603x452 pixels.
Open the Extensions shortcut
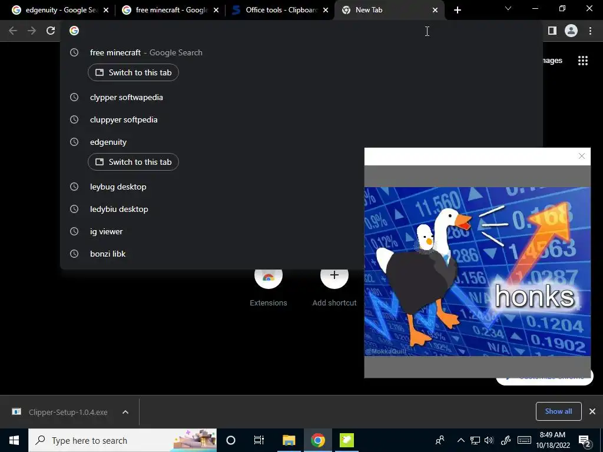[269, 287]
